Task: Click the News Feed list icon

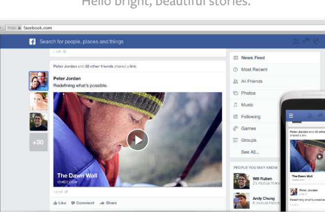Action: [235, 58]
